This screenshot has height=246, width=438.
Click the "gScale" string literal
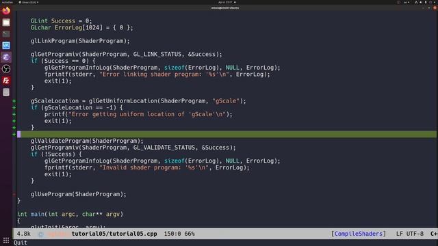(x=226, y=101)
